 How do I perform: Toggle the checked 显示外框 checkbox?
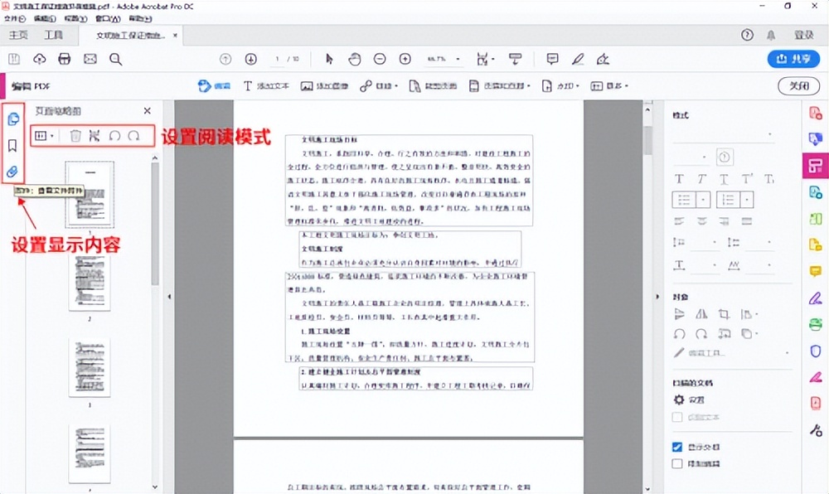coord(677,447)
